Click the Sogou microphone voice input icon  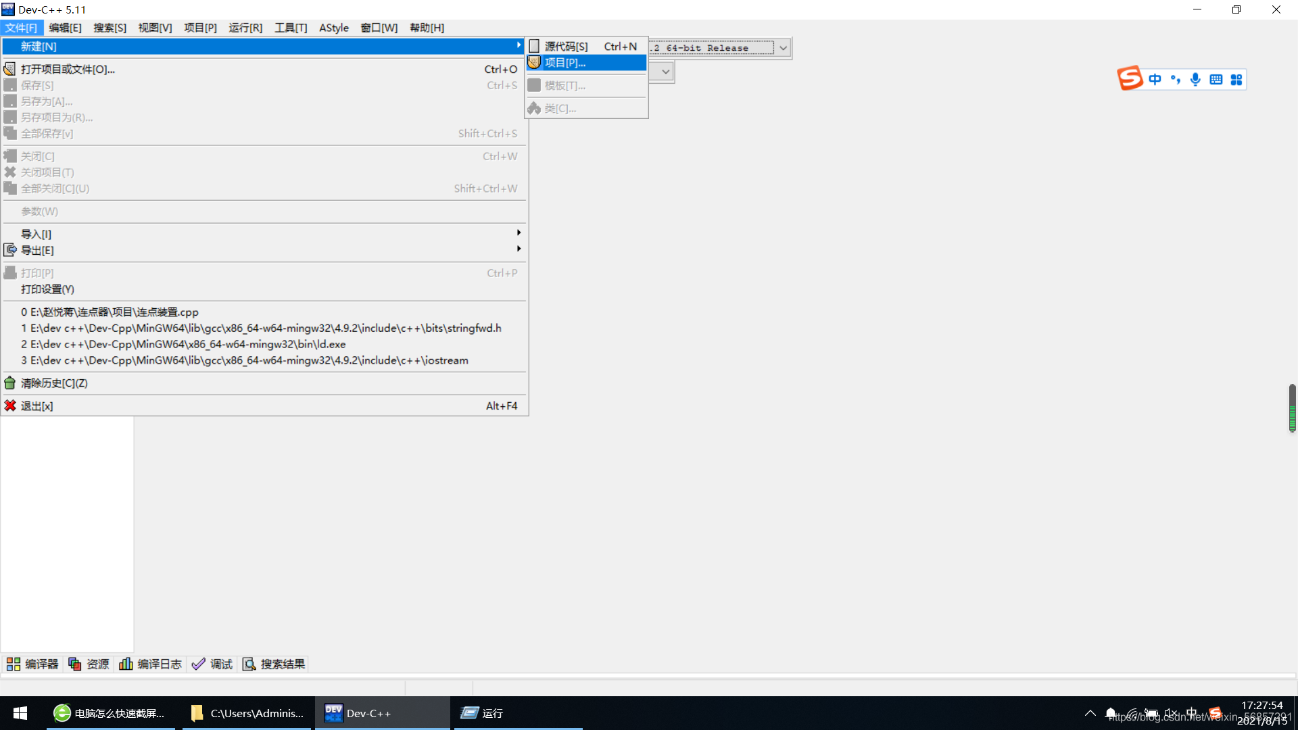point(1195,79)
